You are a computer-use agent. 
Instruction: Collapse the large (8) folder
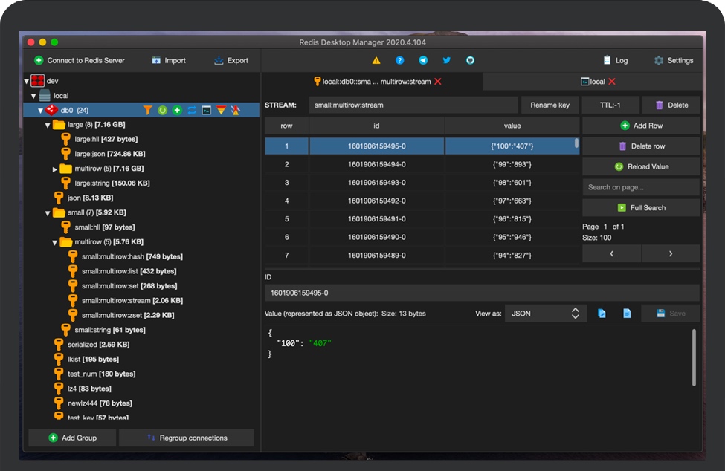[48, 125]
